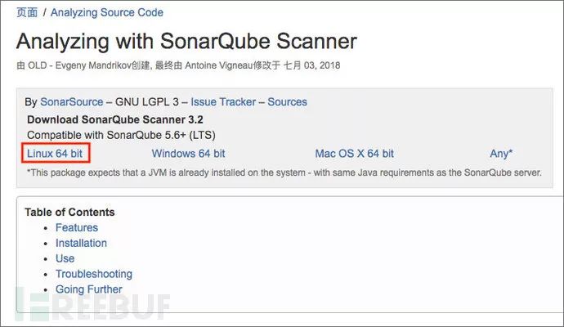564x327 pixels.
Task: Navigate to the Troubleshooting section
Action: [x=93, y=274]
